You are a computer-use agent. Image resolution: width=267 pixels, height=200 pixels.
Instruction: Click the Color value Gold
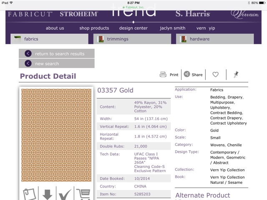pyautogui.click(x=214, y=130)
